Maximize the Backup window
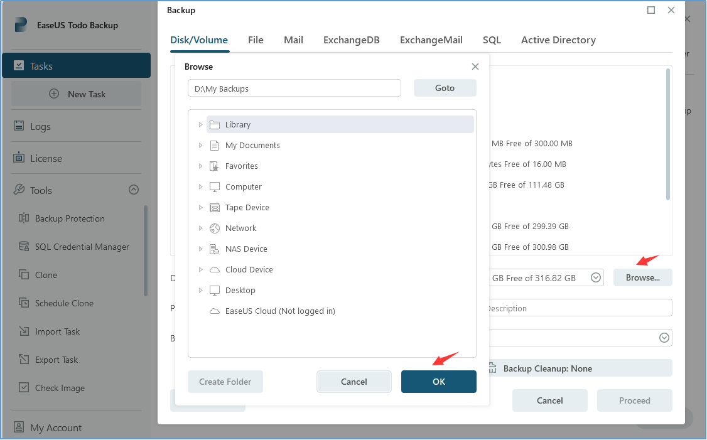 [651, 10]
